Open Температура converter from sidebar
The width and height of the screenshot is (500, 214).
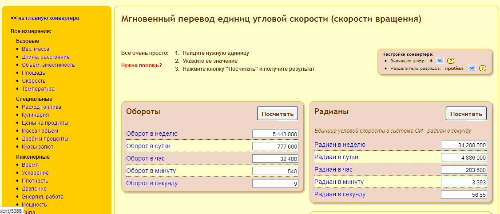click(38, 89)
